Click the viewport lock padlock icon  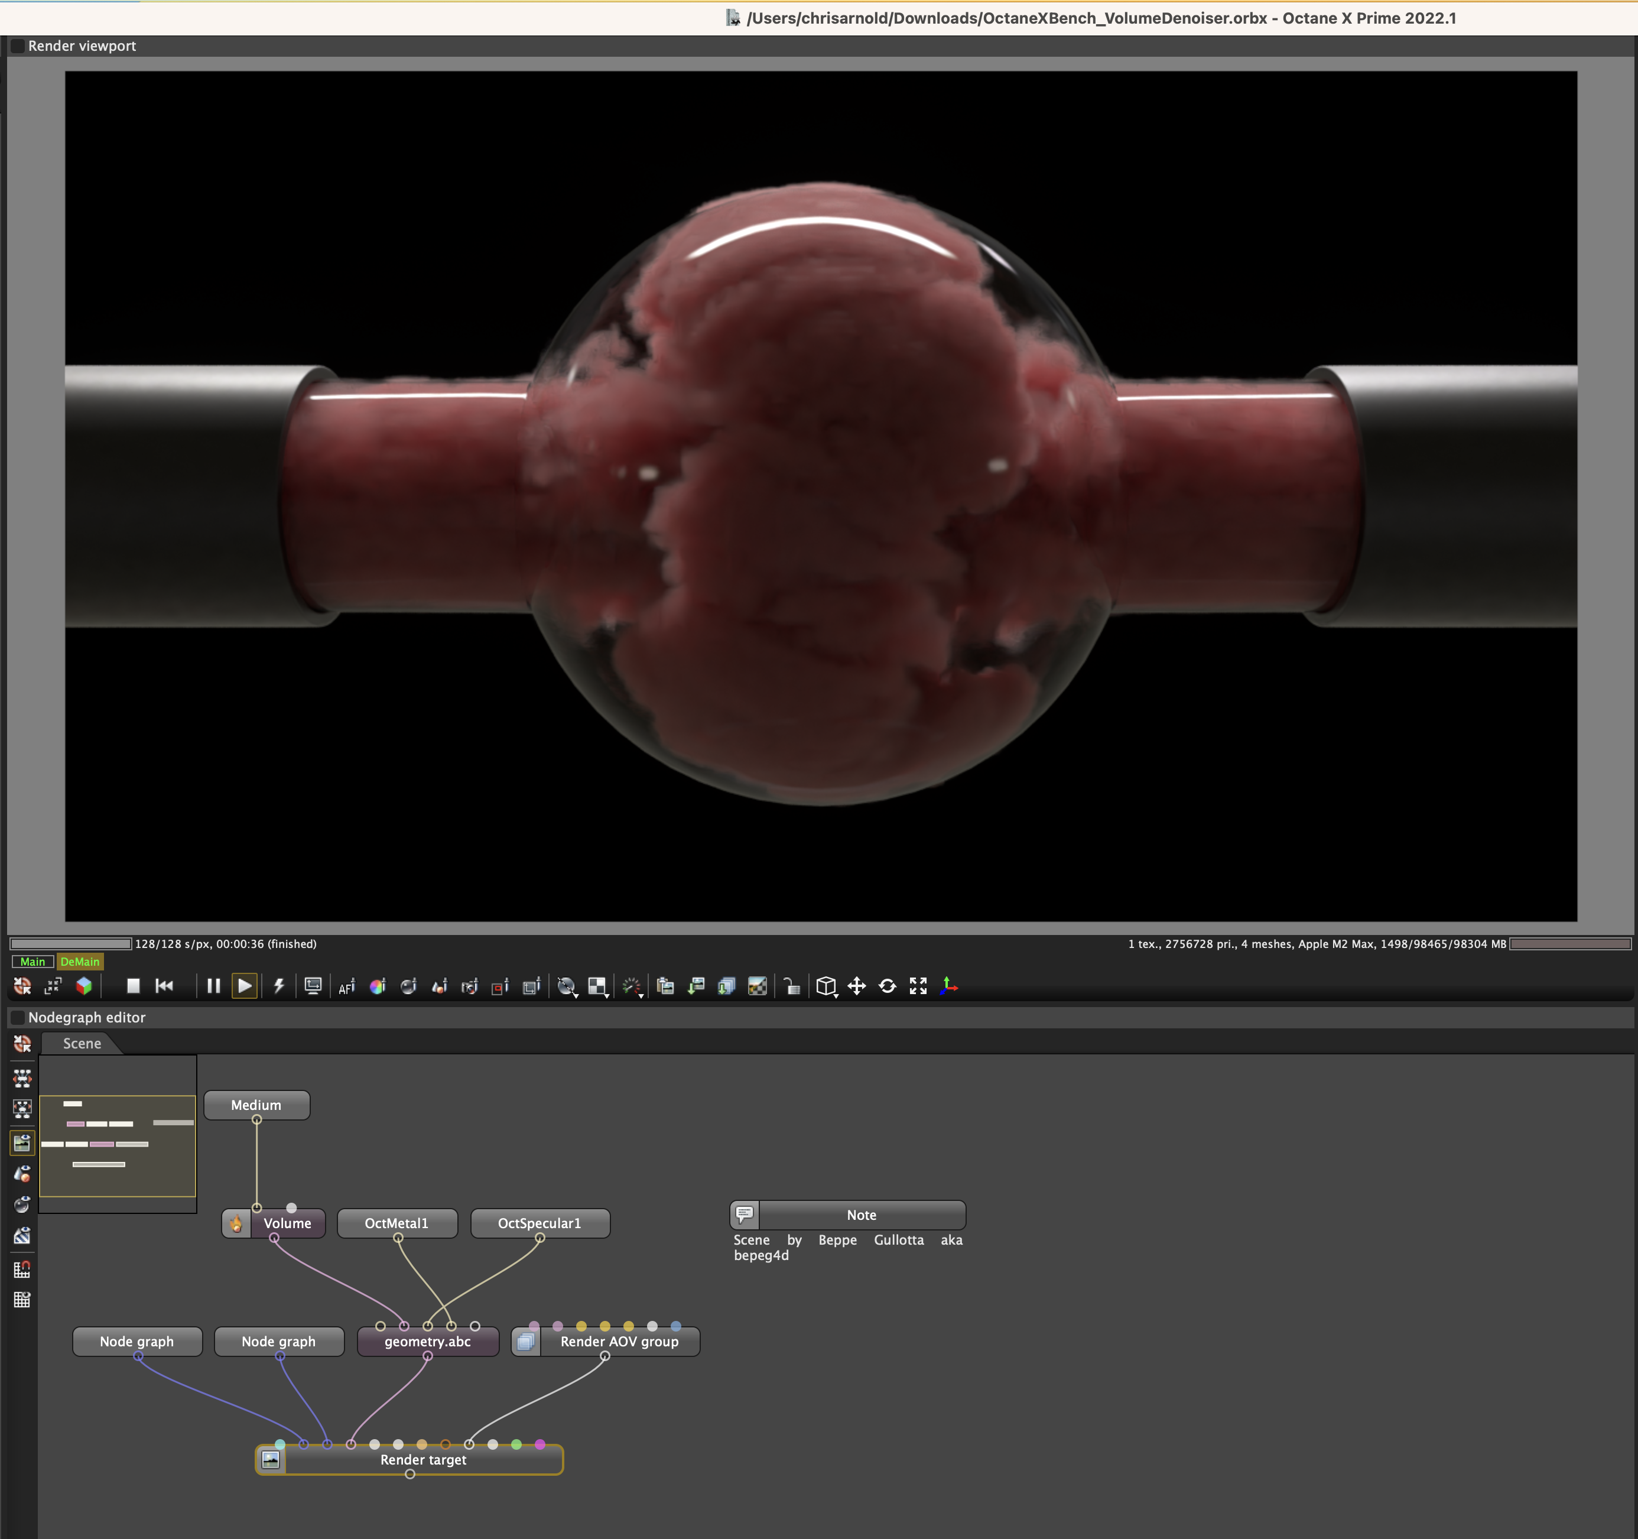tap(792, 987)
